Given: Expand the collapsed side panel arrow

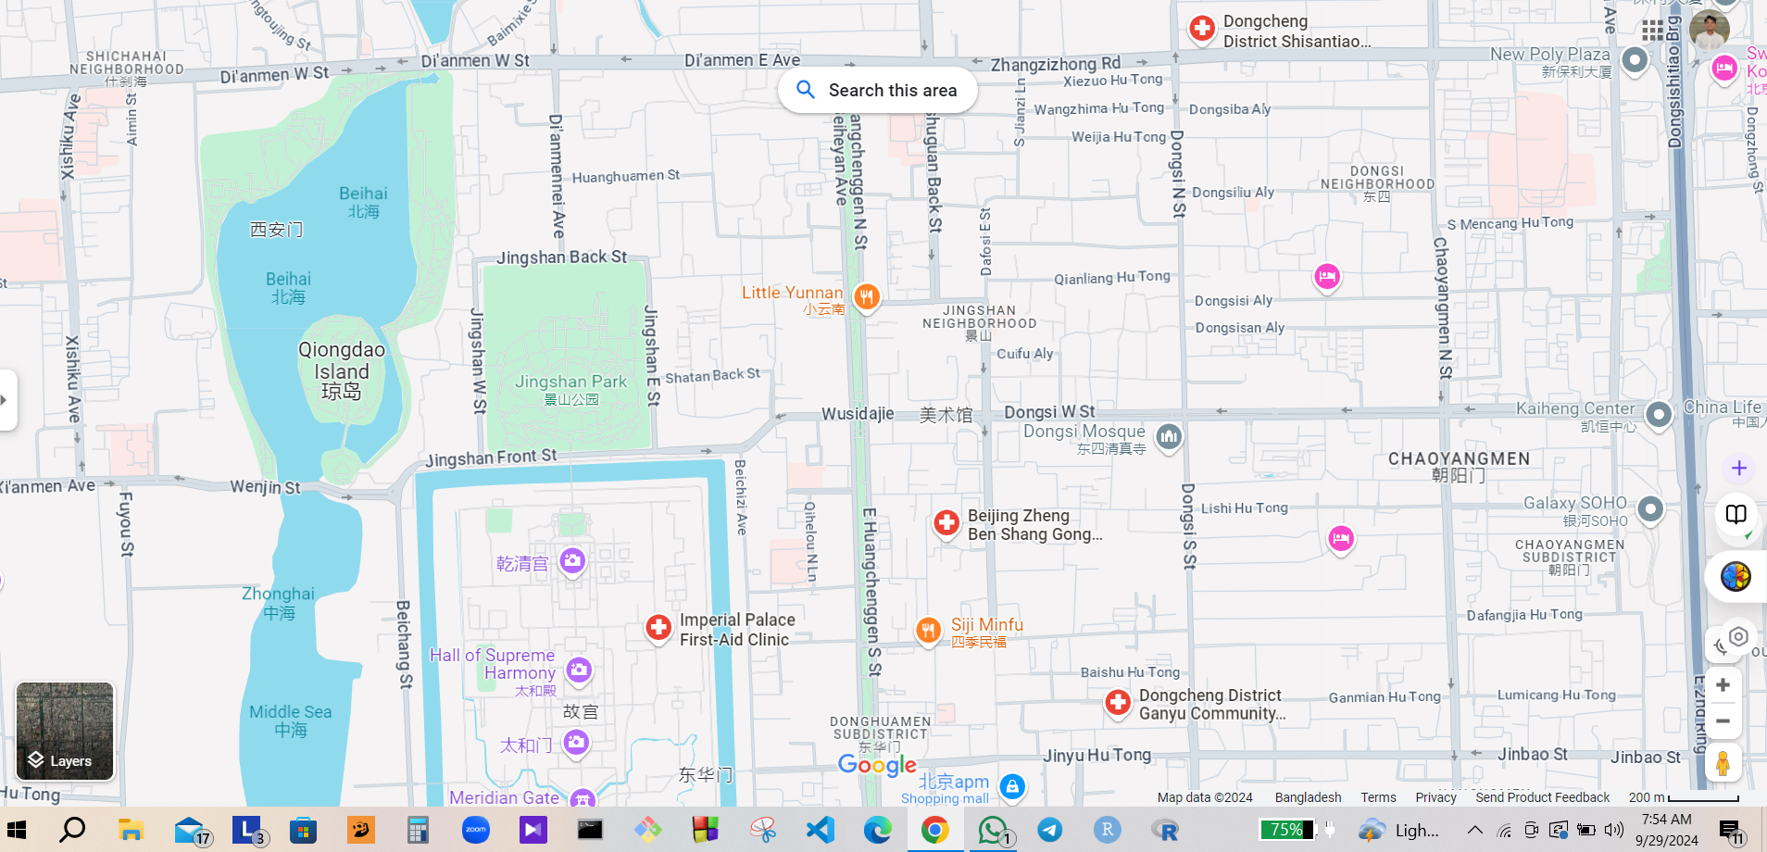Looking at the screenshot, I should click(6, 400).
